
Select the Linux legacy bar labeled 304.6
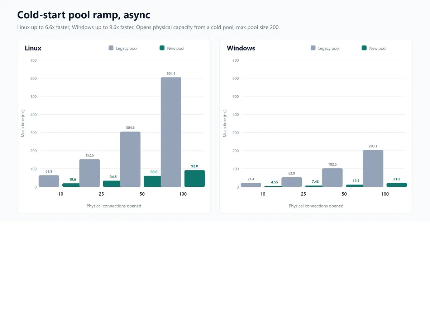[130, 159]
